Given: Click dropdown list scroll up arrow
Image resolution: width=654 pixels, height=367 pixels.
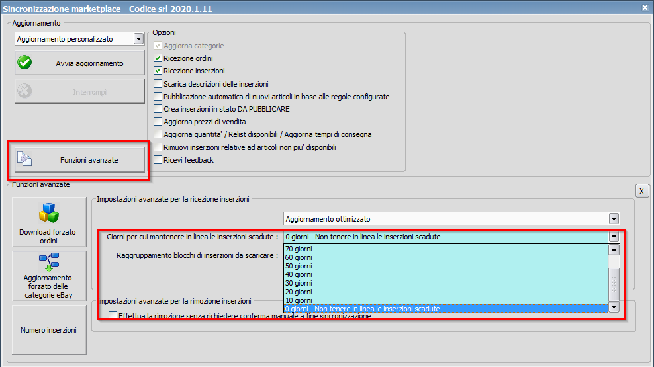Looking at the screenshot, I should 614,249.
